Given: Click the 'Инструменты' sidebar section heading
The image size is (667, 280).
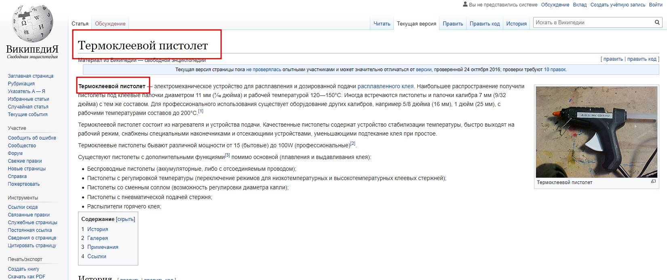Looking at the screenshot, I should pyautogui.click(x=23, y=197).
